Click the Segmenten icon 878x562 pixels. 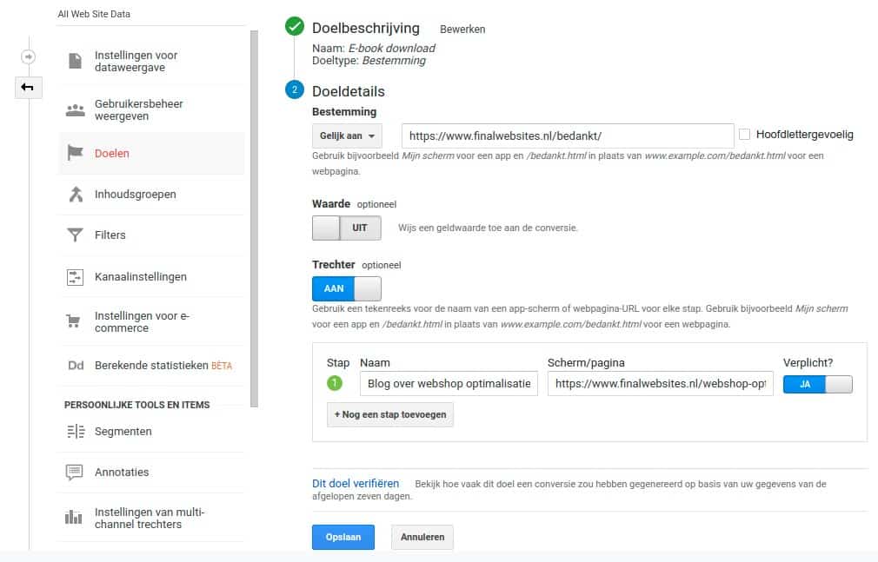[x=76, y=431]
